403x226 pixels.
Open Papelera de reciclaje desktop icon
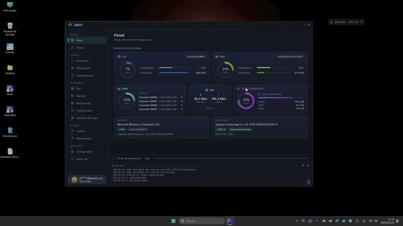point(10,29)
